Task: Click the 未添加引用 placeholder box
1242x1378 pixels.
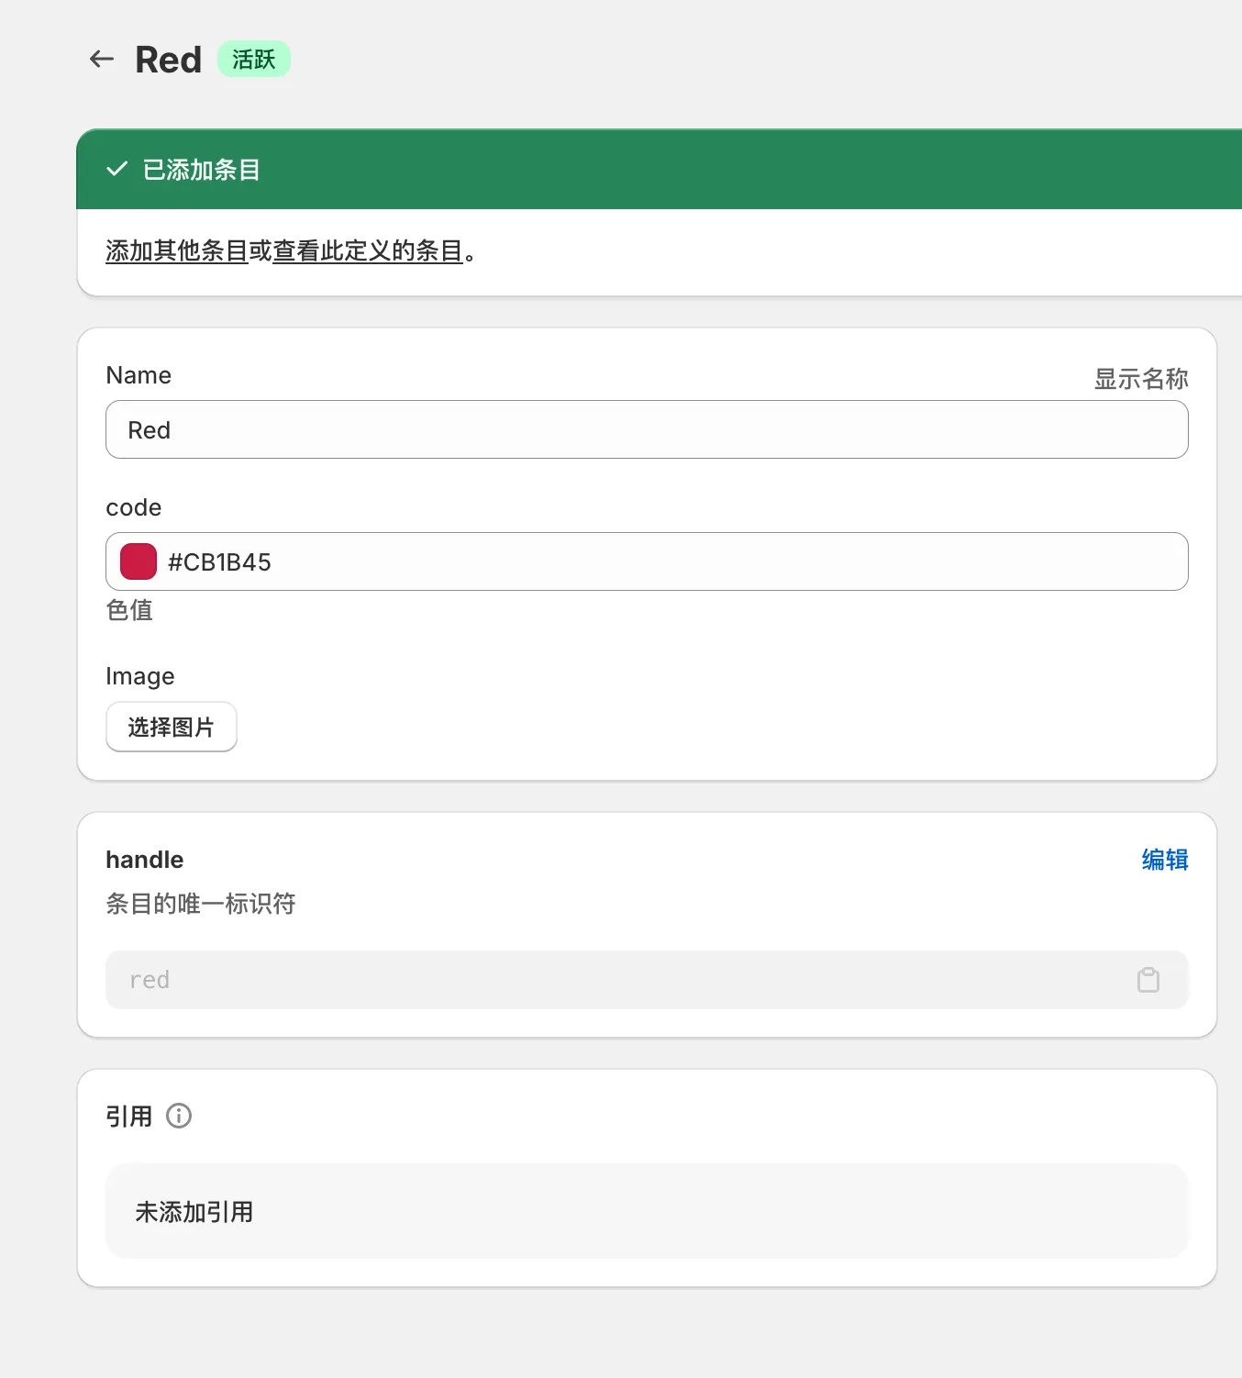Action: 647,1211
